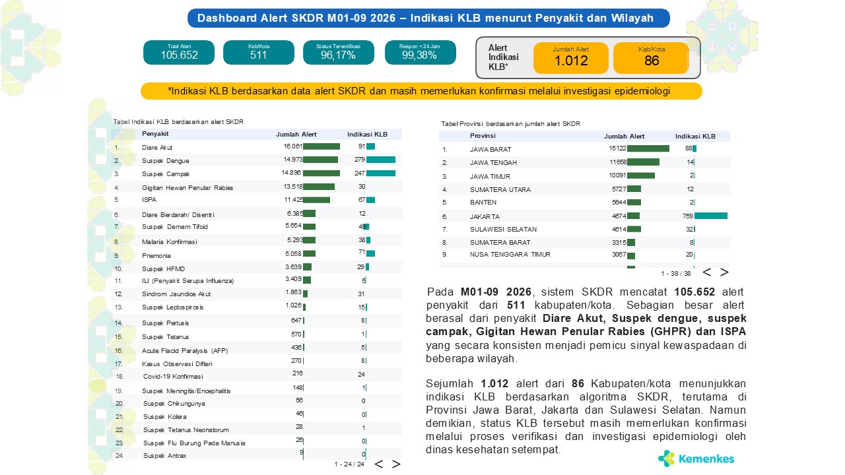Click previous page arrow of province table
Image resolution: width=845 pixels, height=475 pixels.
706,272
